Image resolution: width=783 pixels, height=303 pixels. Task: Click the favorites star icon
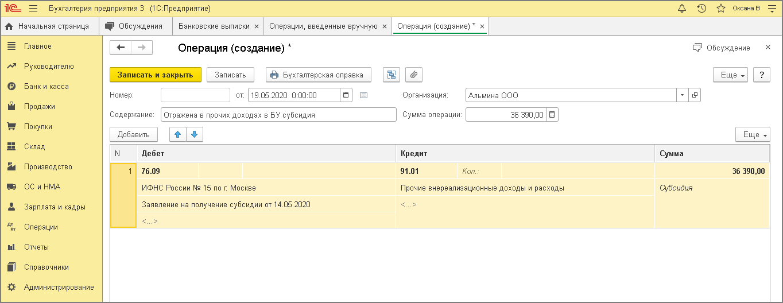point(721,9)
